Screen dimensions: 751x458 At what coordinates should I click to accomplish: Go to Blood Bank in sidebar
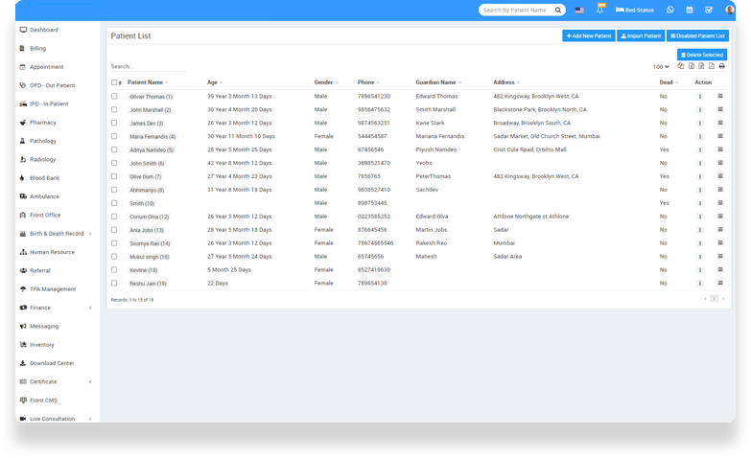(x=45, y=178)
